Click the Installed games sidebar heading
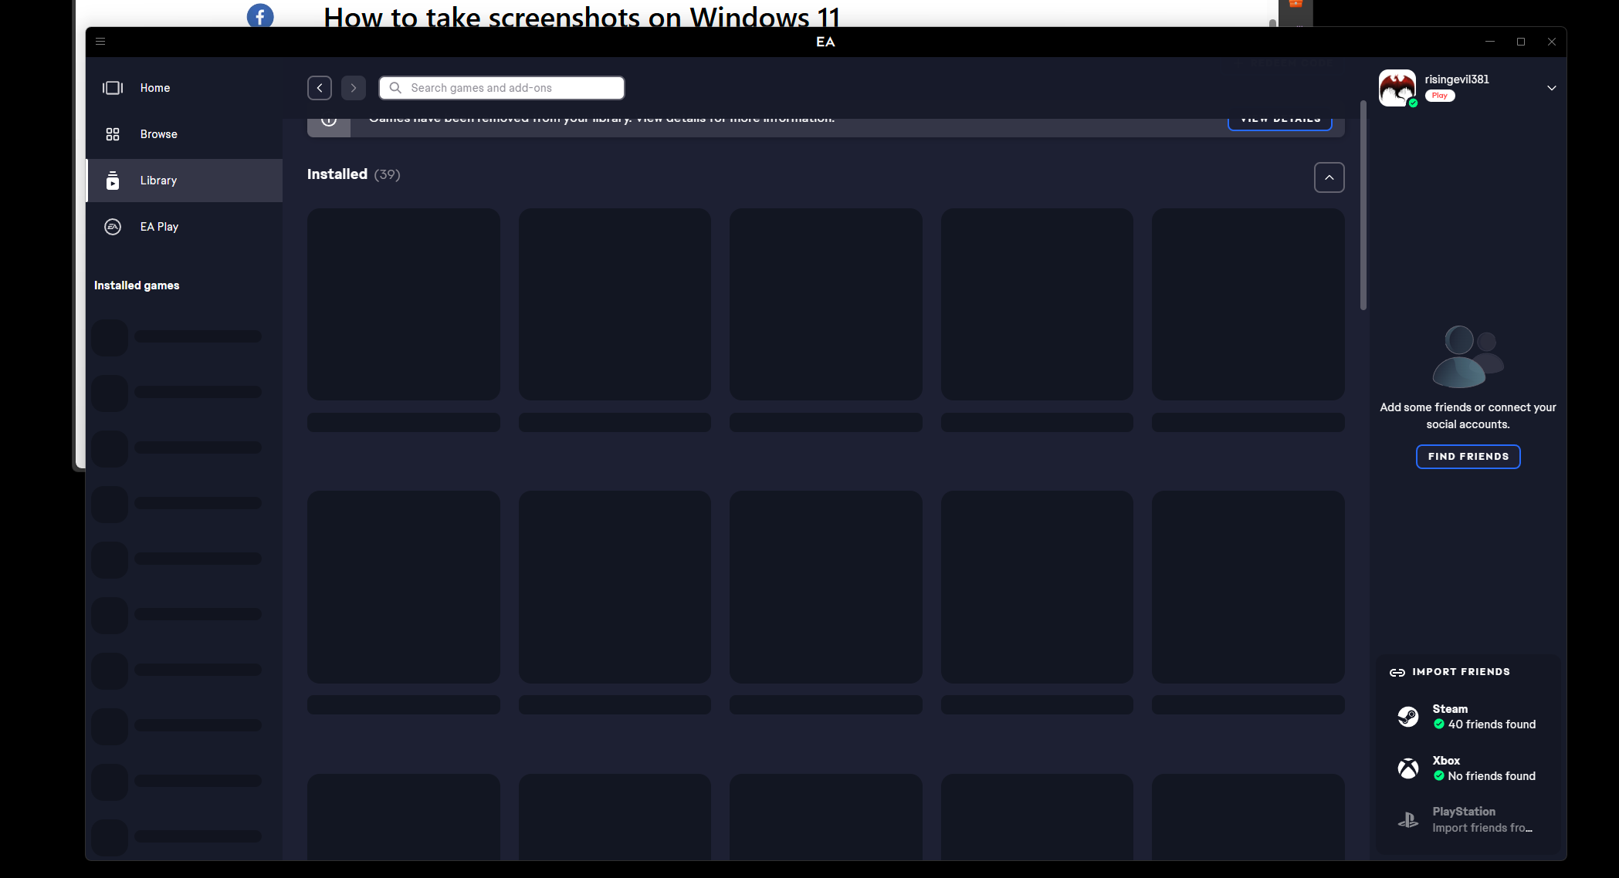Screen dimensions: 1619x878 tap(137, 285)
